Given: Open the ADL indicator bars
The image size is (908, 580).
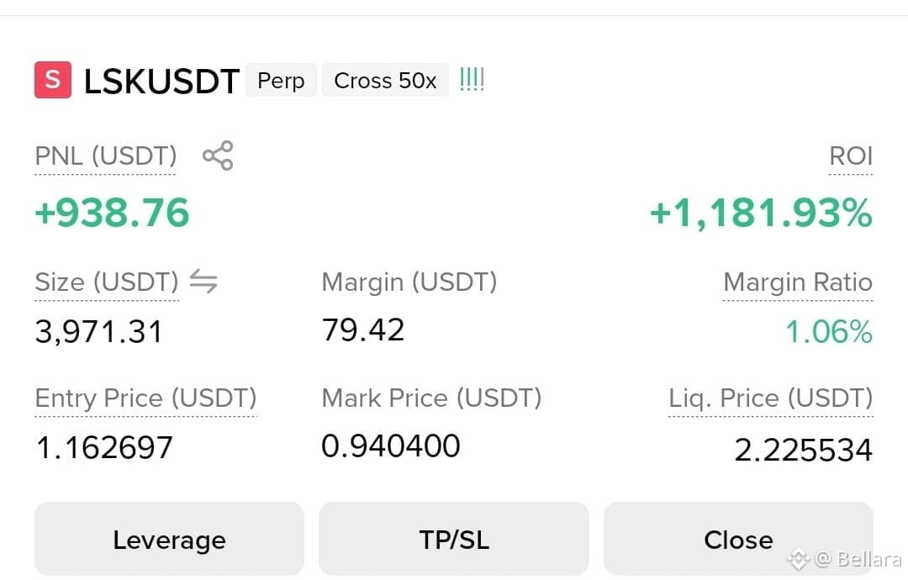Looking at the screenshot, I should pos(472,79).
